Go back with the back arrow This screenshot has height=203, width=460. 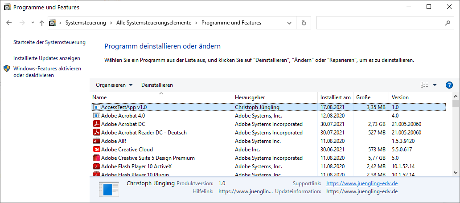point(9,23)
